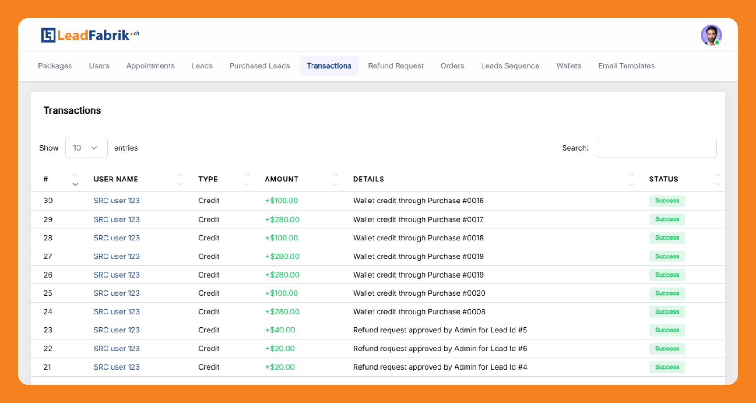Sort by Details column arrows
The width and height of the screenshot is (756, 403).
pyautogui.click(x=631, y=180)
